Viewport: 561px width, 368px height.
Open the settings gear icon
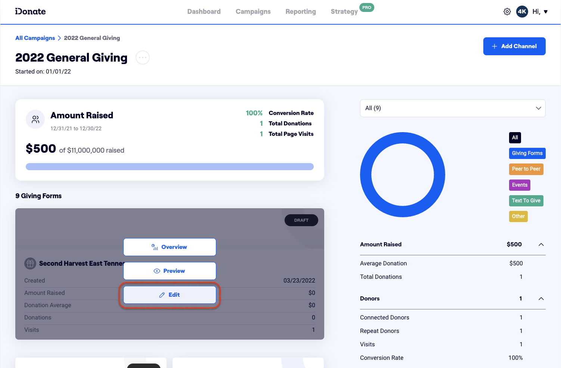[507, 12]
